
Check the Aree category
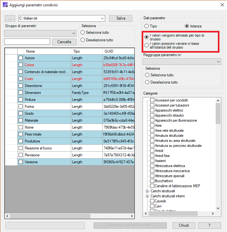152,125
